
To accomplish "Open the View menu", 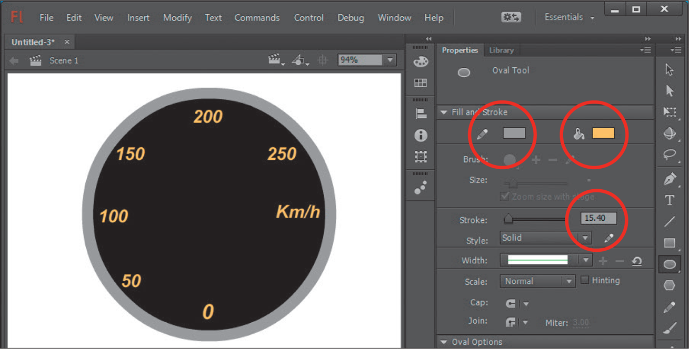I will click(x=104, y=17).
